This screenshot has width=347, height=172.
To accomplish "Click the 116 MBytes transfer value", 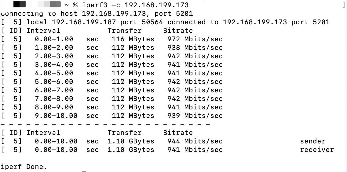I will (x=133, y=39).
